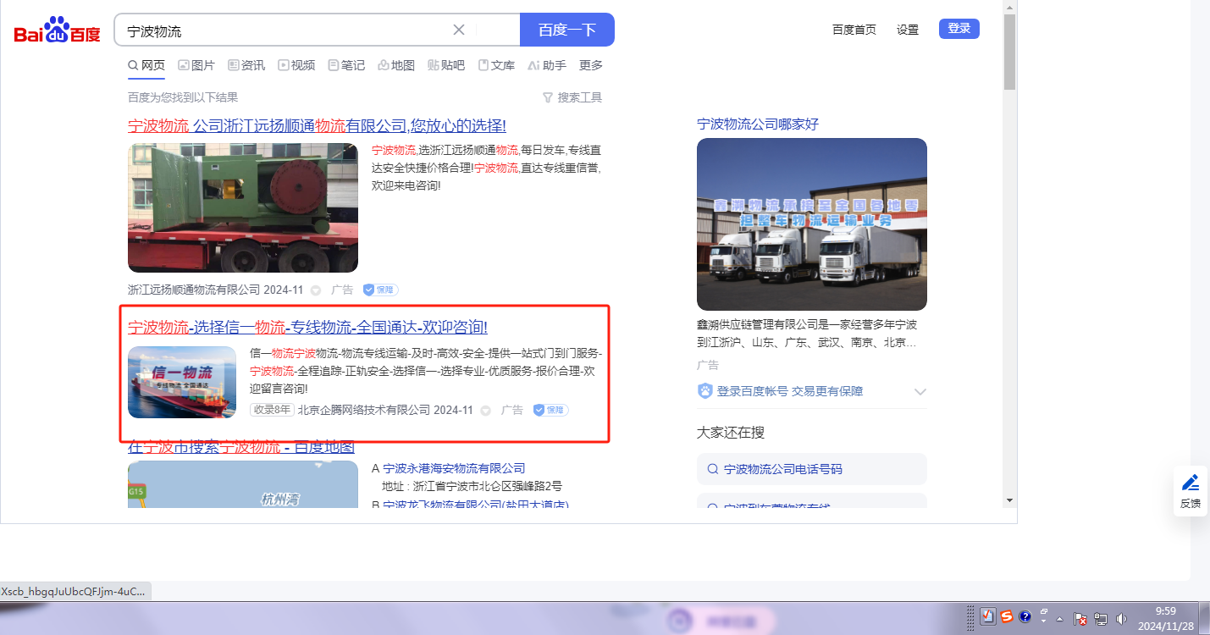
Task: Open the 更多 menu
Action: pos(591,65)
